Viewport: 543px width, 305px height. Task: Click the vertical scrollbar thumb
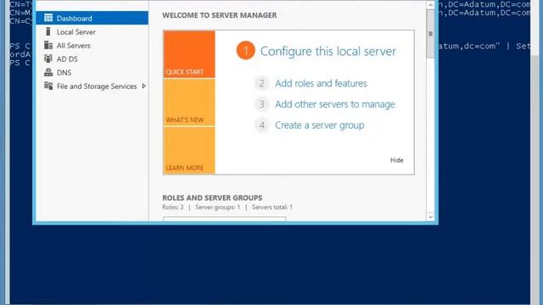click(430, 34)
